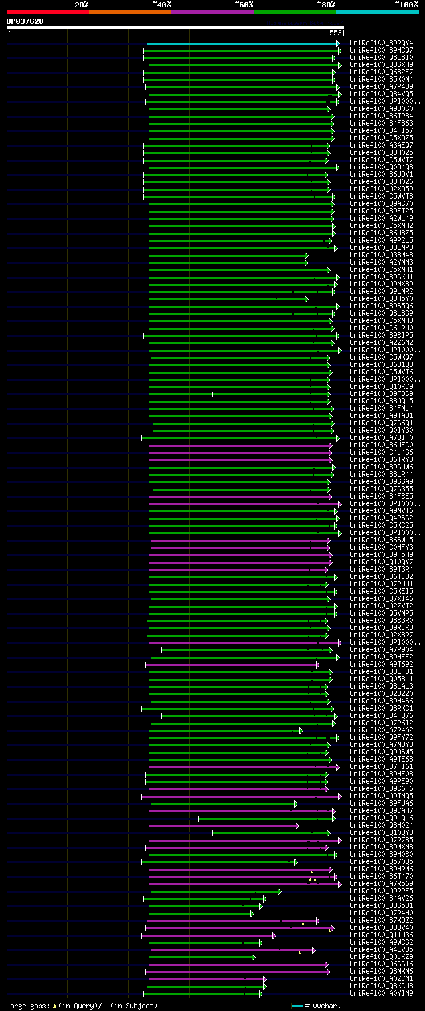Select hit label UniRef100_B6T470
The width and height of the screenshot is (425, 1011).
pyautogui.click(x=381, y=876)
